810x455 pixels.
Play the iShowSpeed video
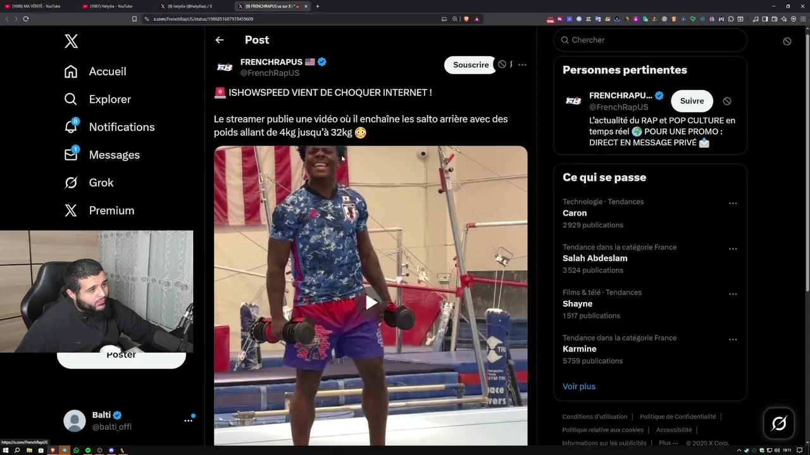coord(371,303)
